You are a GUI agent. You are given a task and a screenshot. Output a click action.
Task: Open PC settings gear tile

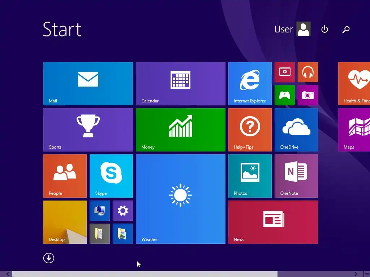pos(123,211)
